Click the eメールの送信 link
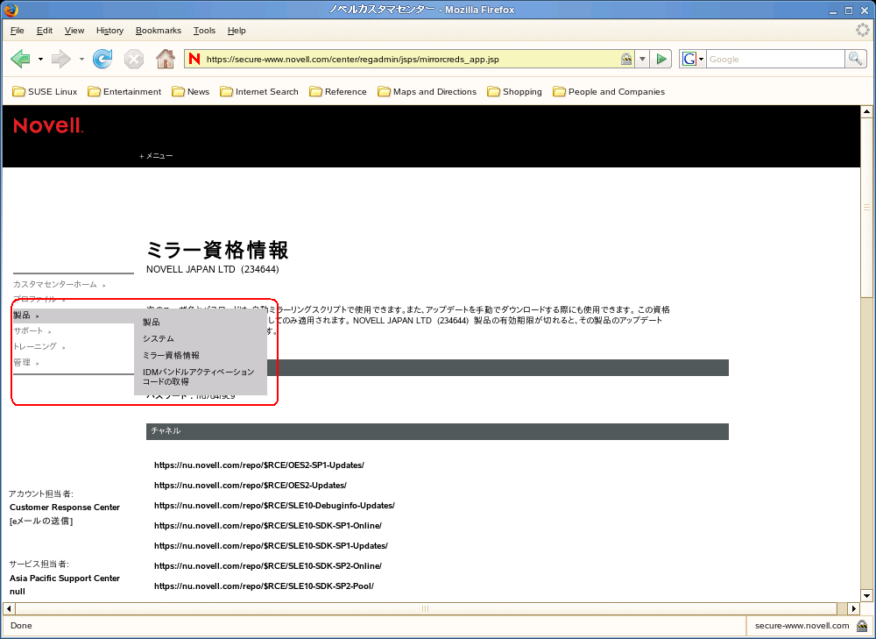876x639 pixels. (x=41, y=521)
